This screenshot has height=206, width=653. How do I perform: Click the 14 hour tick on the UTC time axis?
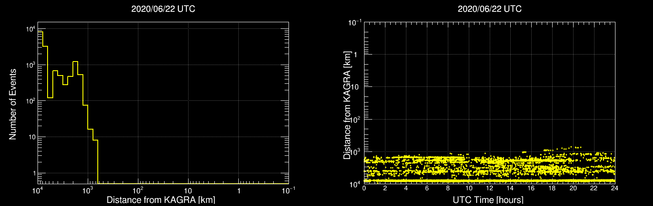(x=511, y=188)
